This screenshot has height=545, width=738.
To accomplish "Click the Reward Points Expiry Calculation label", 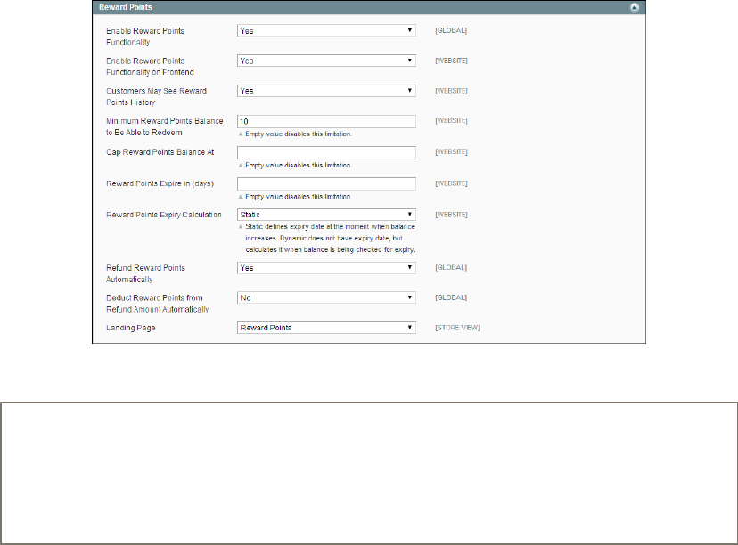I will pyautogui.click(x=164, y=215).
